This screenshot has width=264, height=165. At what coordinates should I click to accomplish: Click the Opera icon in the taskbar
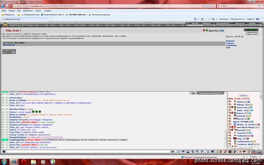pos(24,162)
